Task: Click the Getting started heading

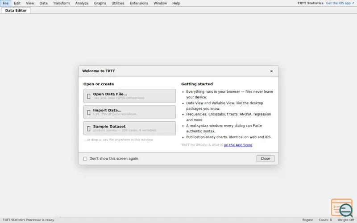Action: click(197, 84)
